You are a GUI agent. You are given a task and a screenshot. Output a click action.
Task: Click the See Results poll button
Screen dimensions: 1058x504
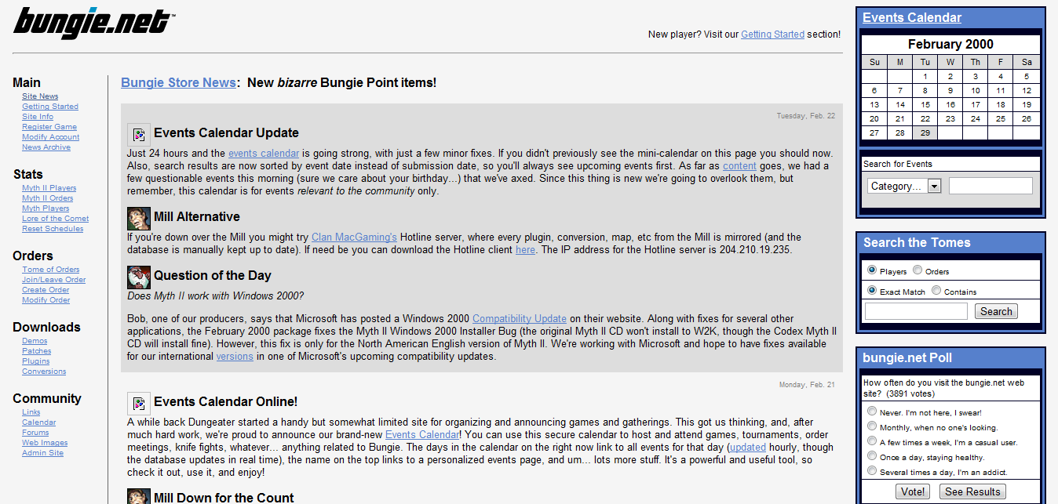pos(972,491)
